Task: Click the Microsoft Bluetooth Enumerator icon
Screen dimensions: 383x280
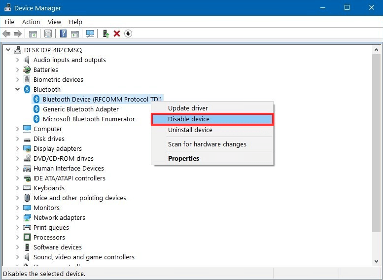Action: 36,119
